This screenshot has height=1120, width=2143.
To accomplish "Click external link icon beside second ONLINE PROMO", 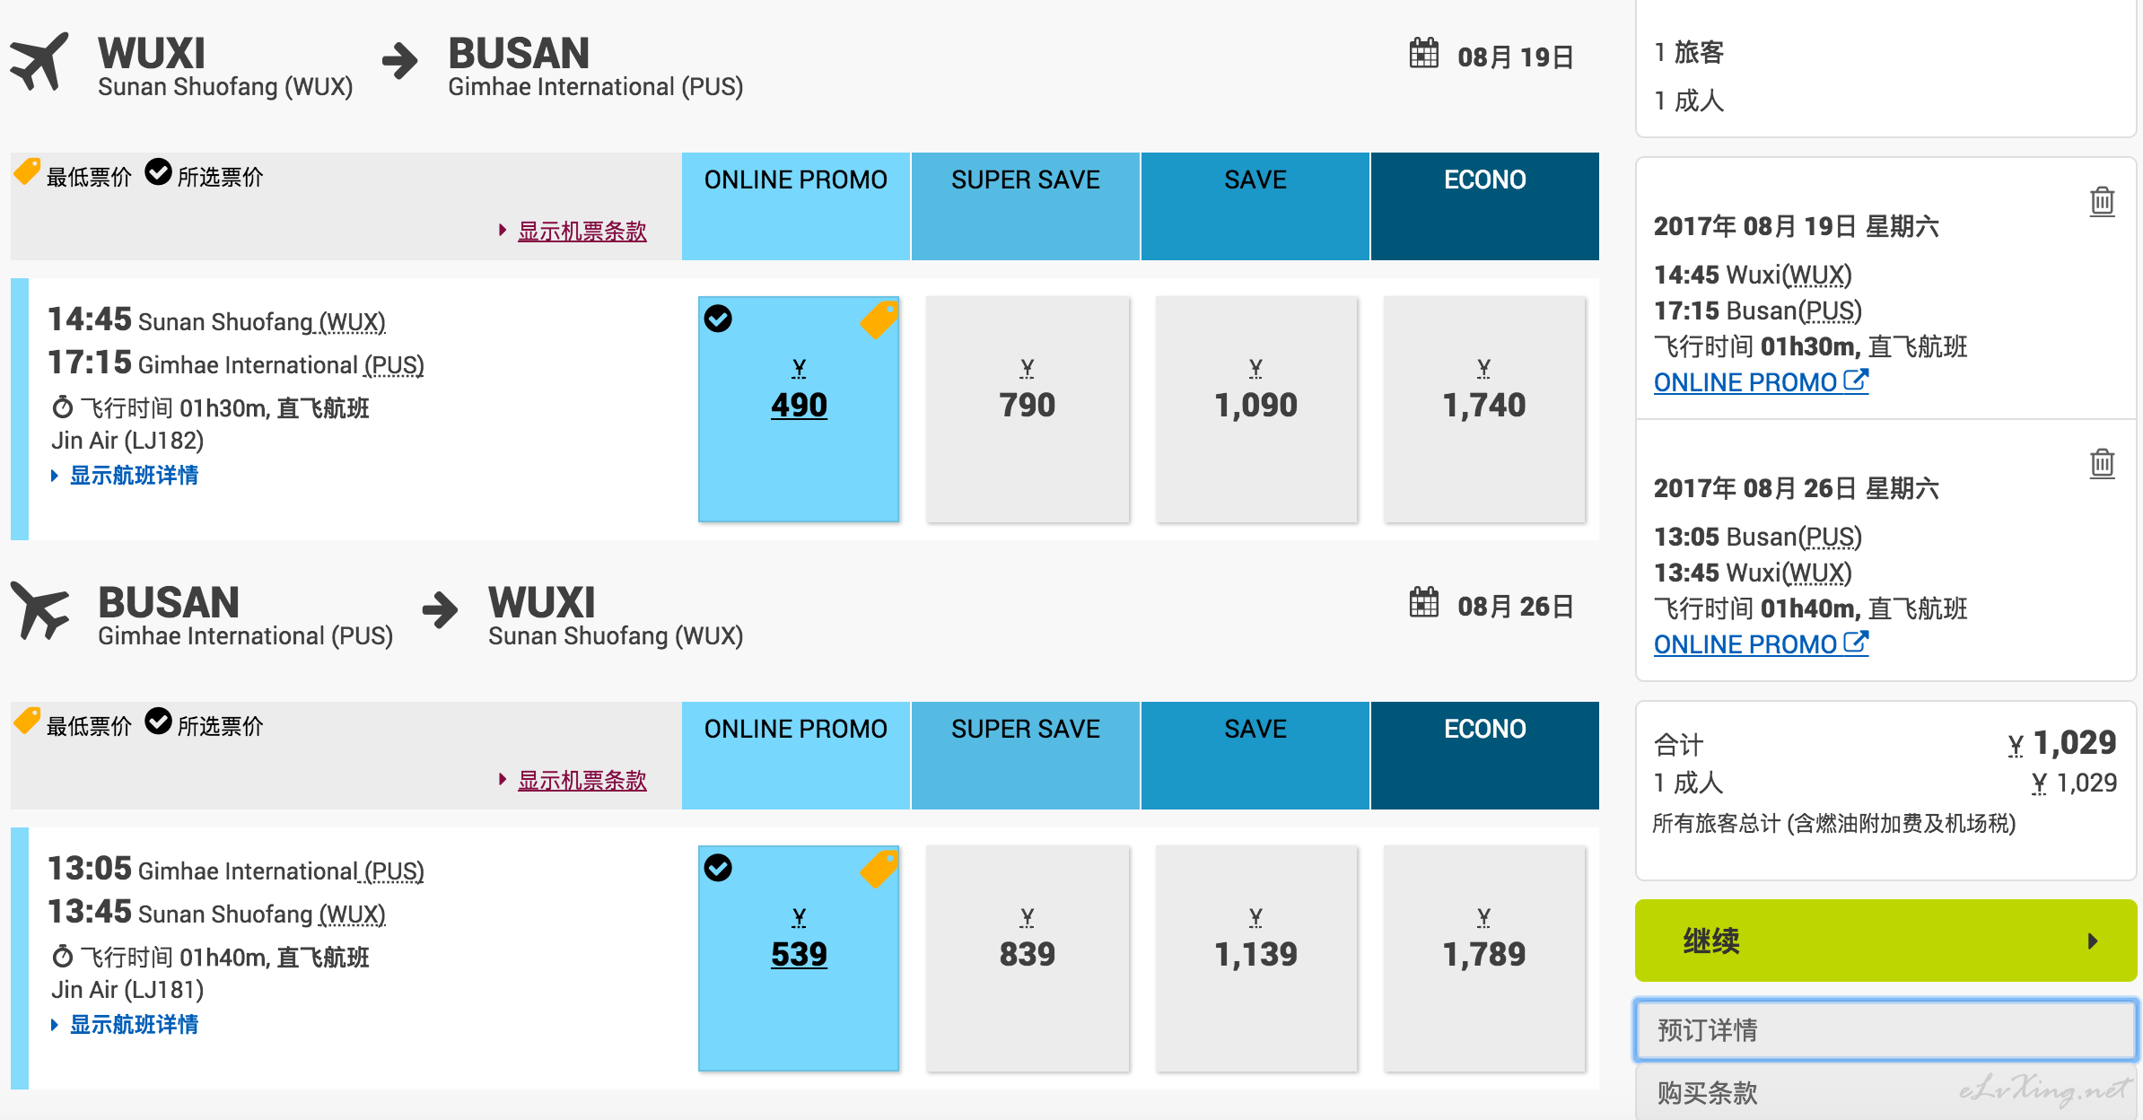I will point(1856,643).
